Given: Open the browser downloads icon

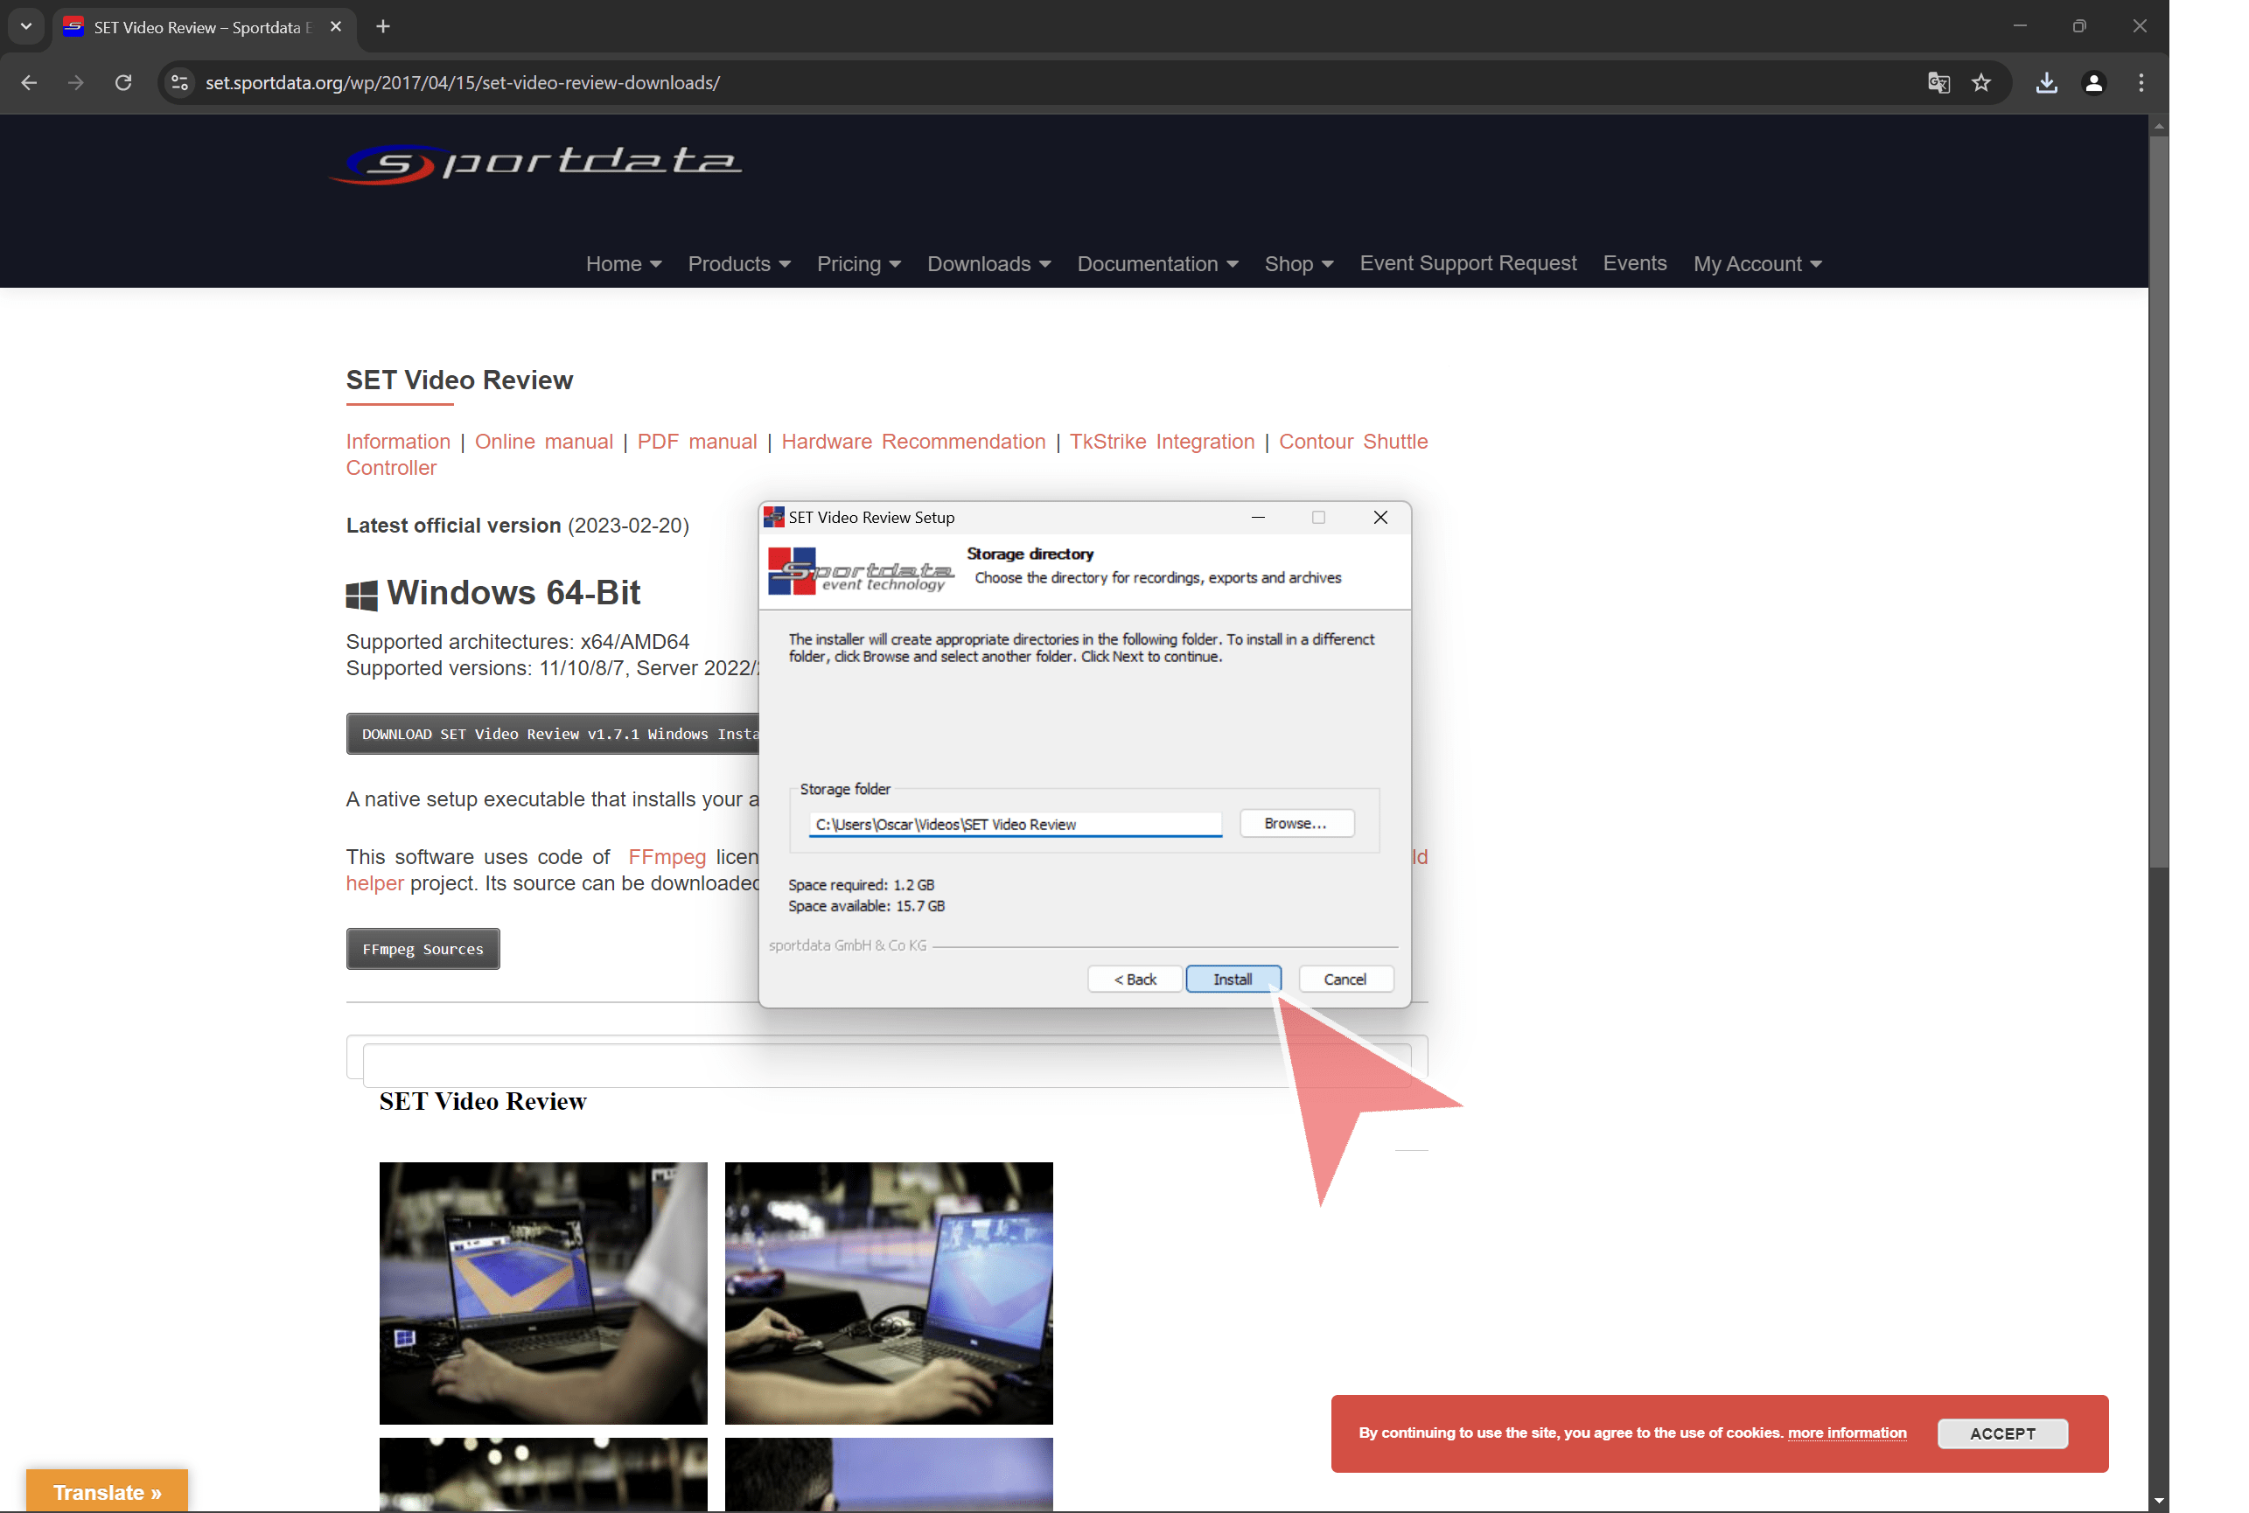Looking at the screenshot, I should pyautogui.click(x=2046, y=83).
